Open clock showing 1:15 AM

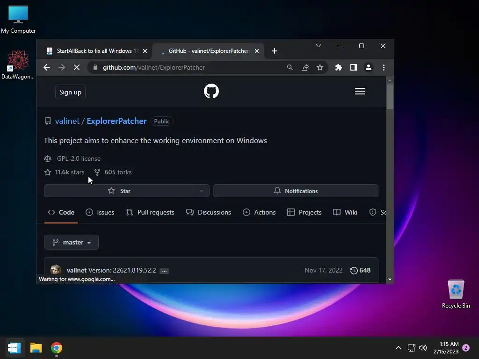pos(446,348)
